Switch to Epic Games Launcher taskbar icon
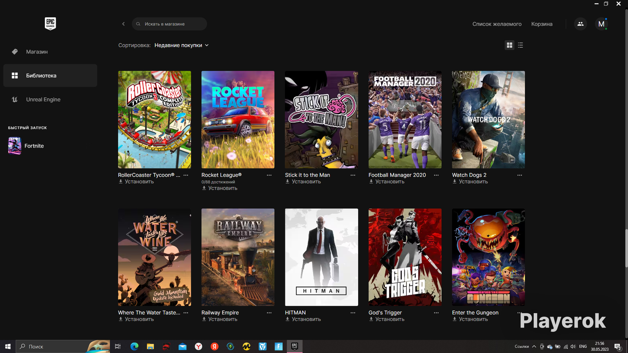This screenshot has height=353, width=628. coord(295,347)
